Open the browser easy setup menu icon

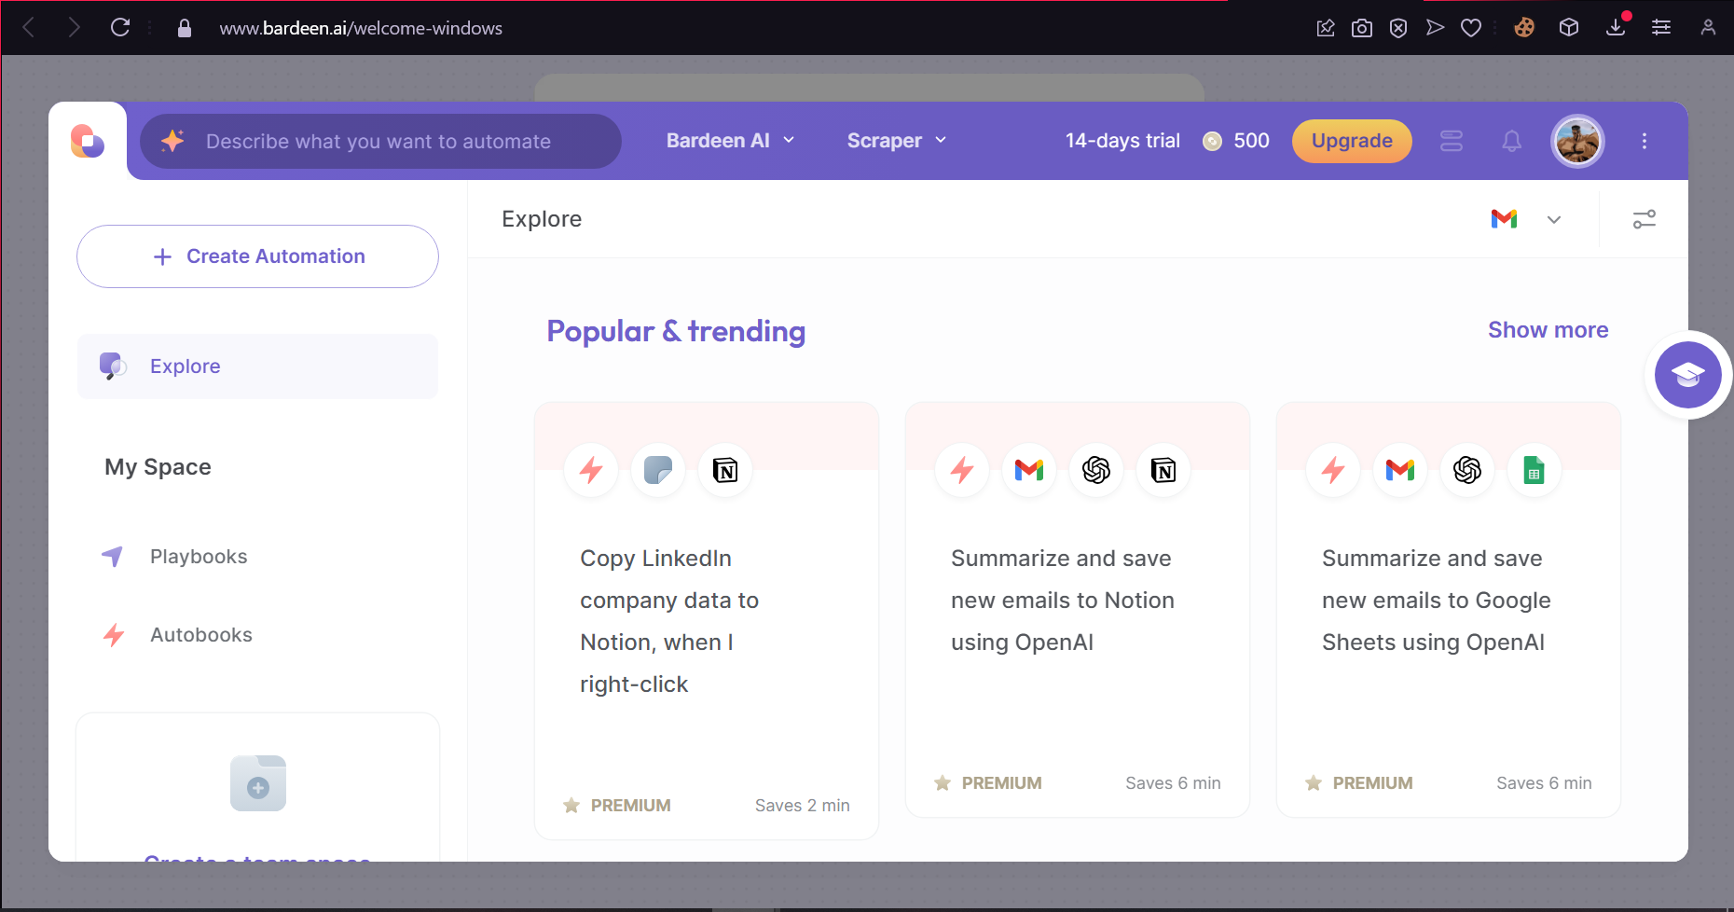click(x=1661, y=28)
